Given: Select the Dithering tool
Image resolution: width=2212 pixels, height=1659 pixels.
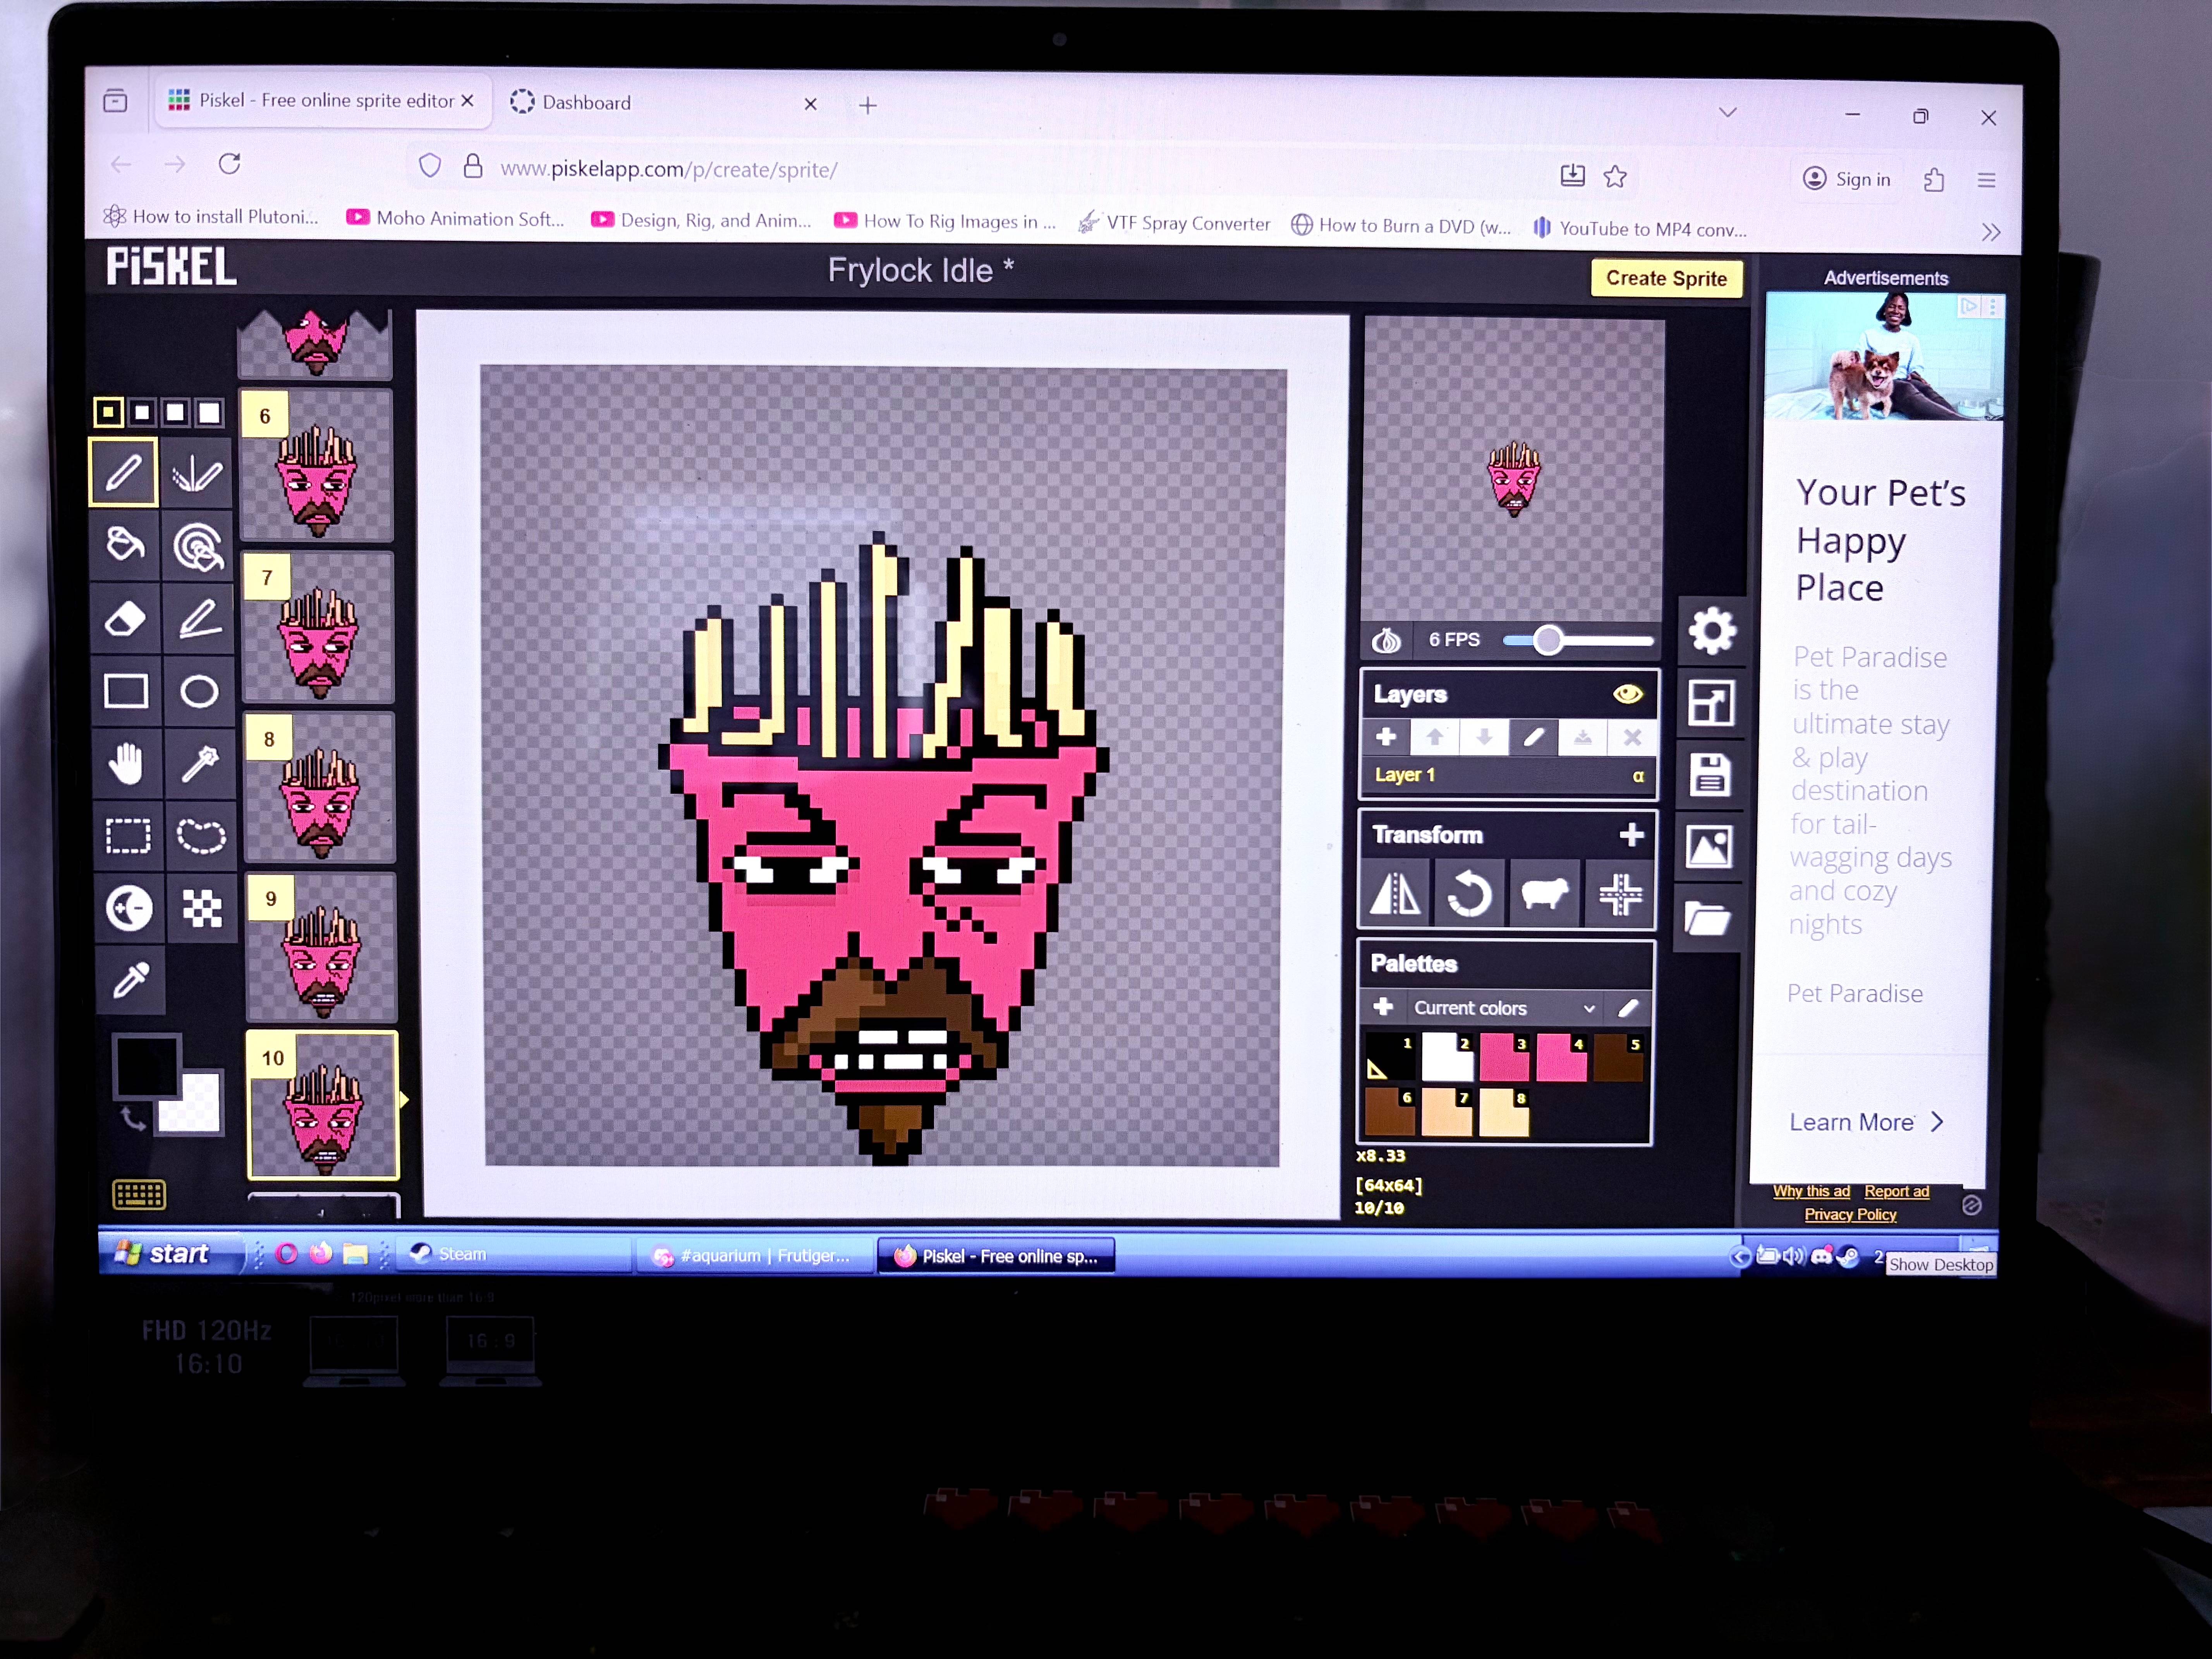Looking at the screenshot, I should pos(202,908).
